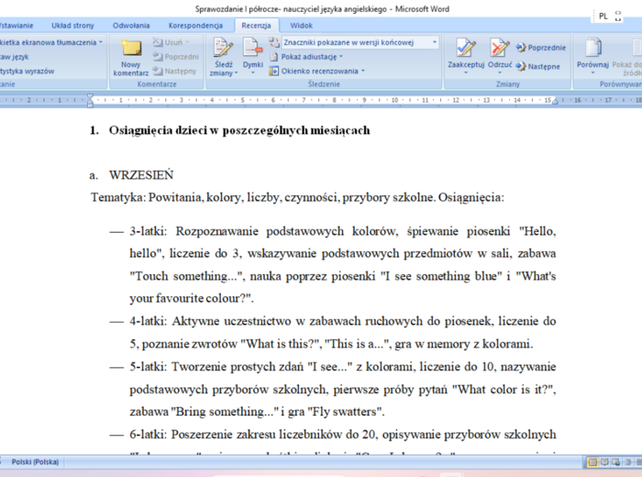
Task: Click the Usuń comment icon
Action: (x=158, y=42)
